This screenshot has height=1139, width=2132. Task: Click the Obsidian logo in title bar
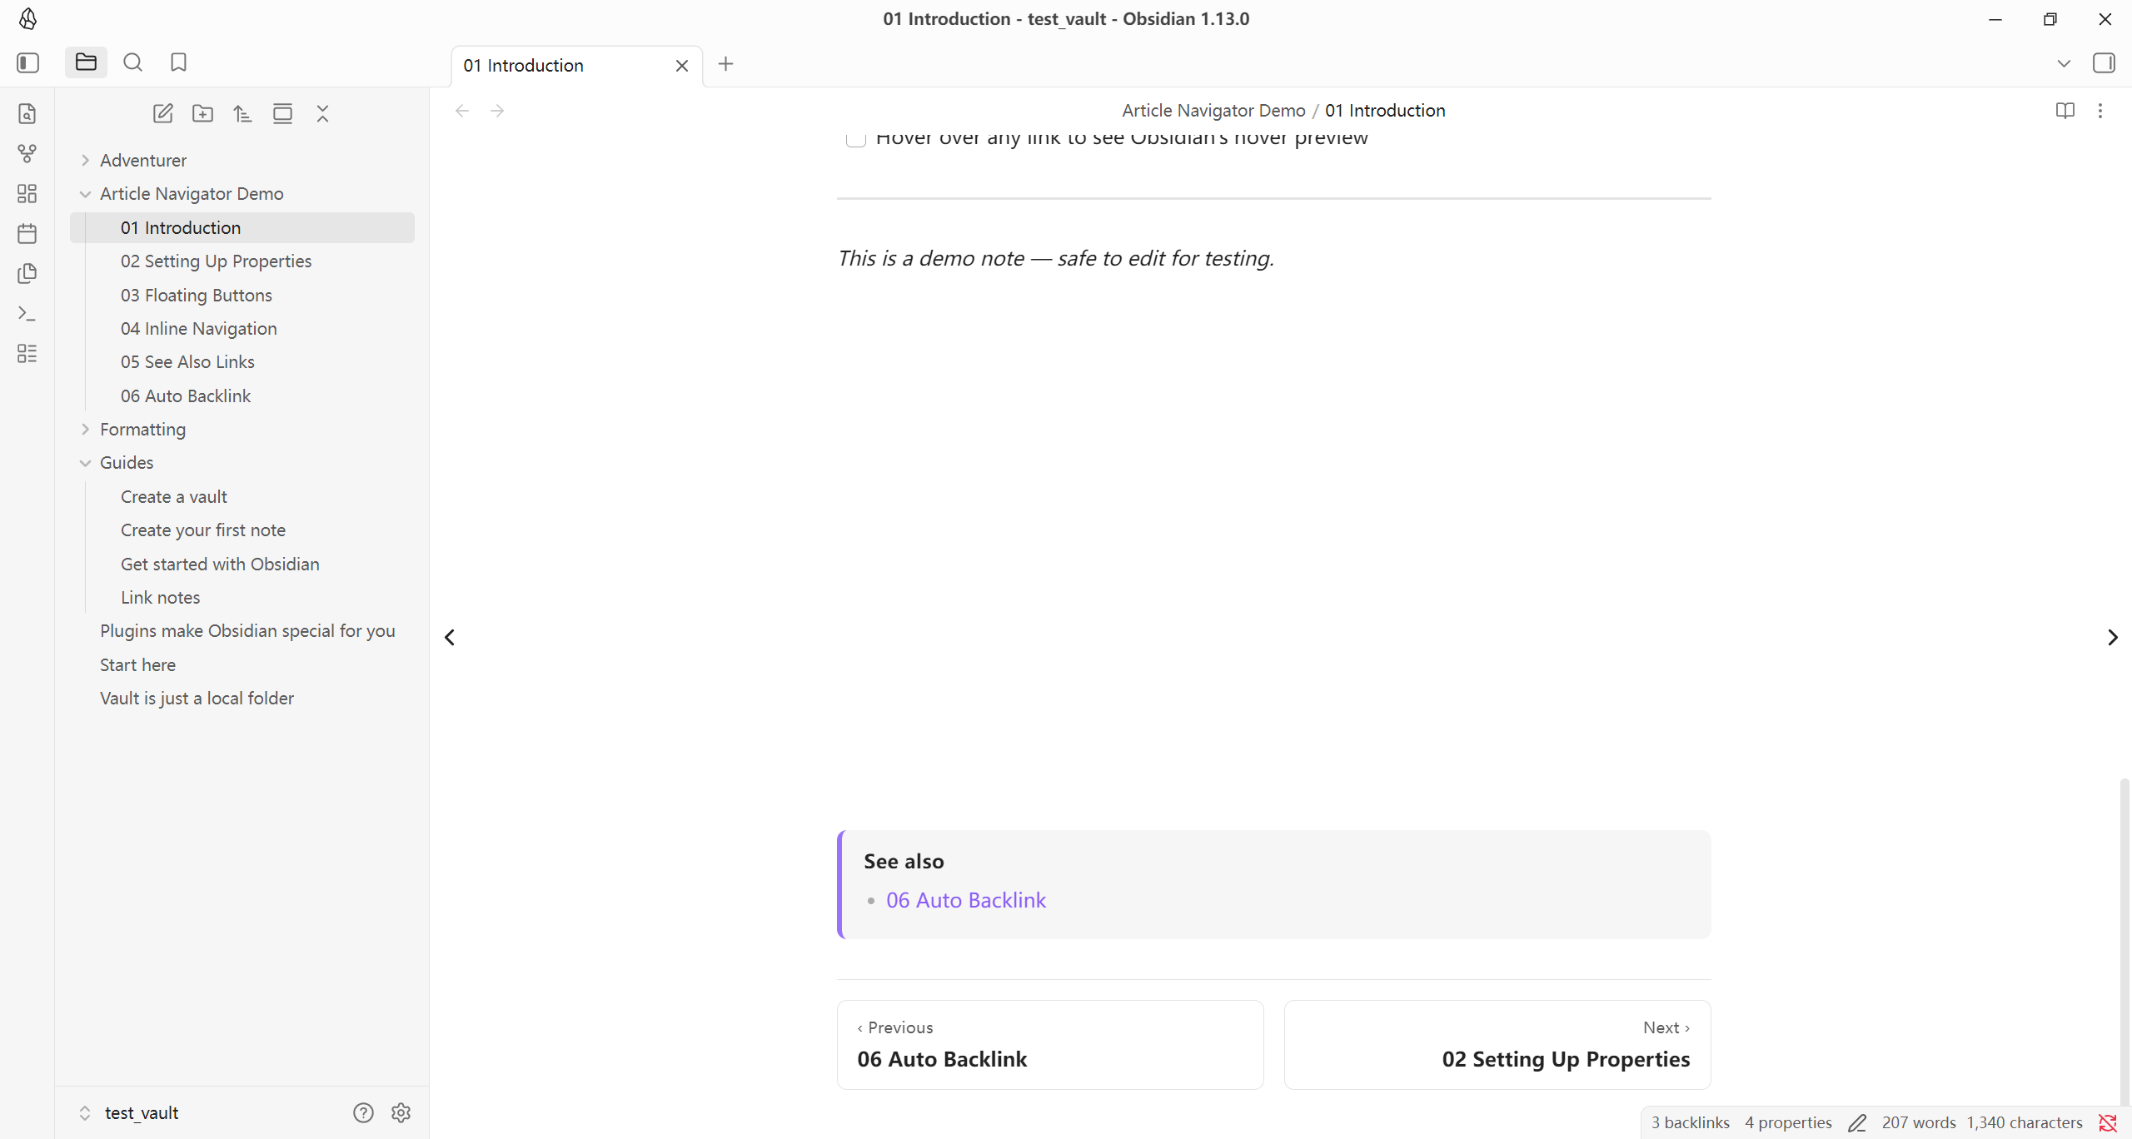pyautogui.click(x=27, y=18)
